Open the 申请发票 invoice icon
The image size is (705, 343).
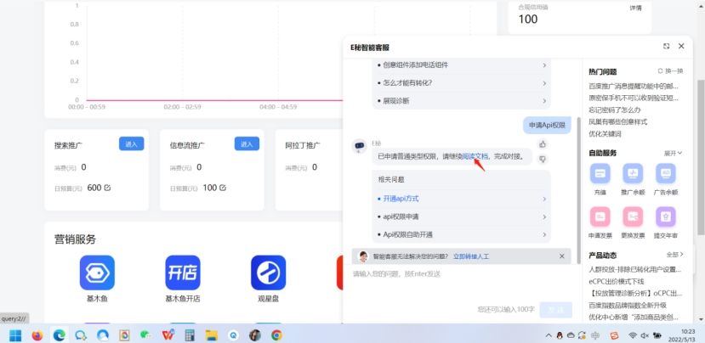click(x=600, y=217)
